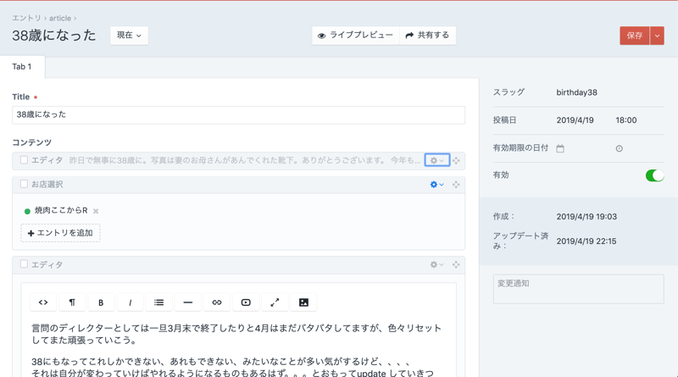Remove 焼肉ここからR entry
This screenshot has width=678, height=377.
tap(96, 211)
